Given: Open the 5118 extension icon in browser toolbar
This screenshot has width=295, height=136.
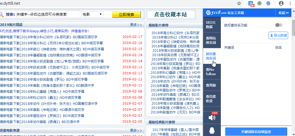Looking at the screenshot, I should point(268,3).
